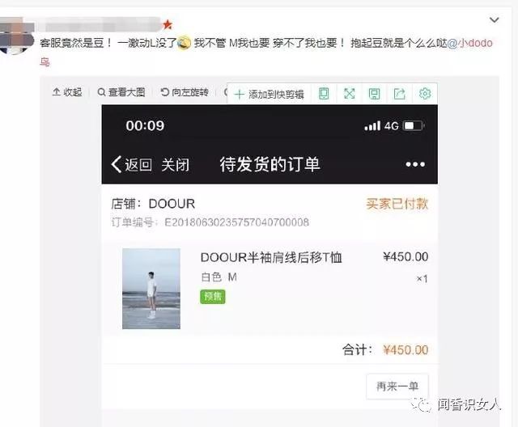Click the 再来一单 reorder button
Viewport: 518px width, 427px height.
(397, 386)
